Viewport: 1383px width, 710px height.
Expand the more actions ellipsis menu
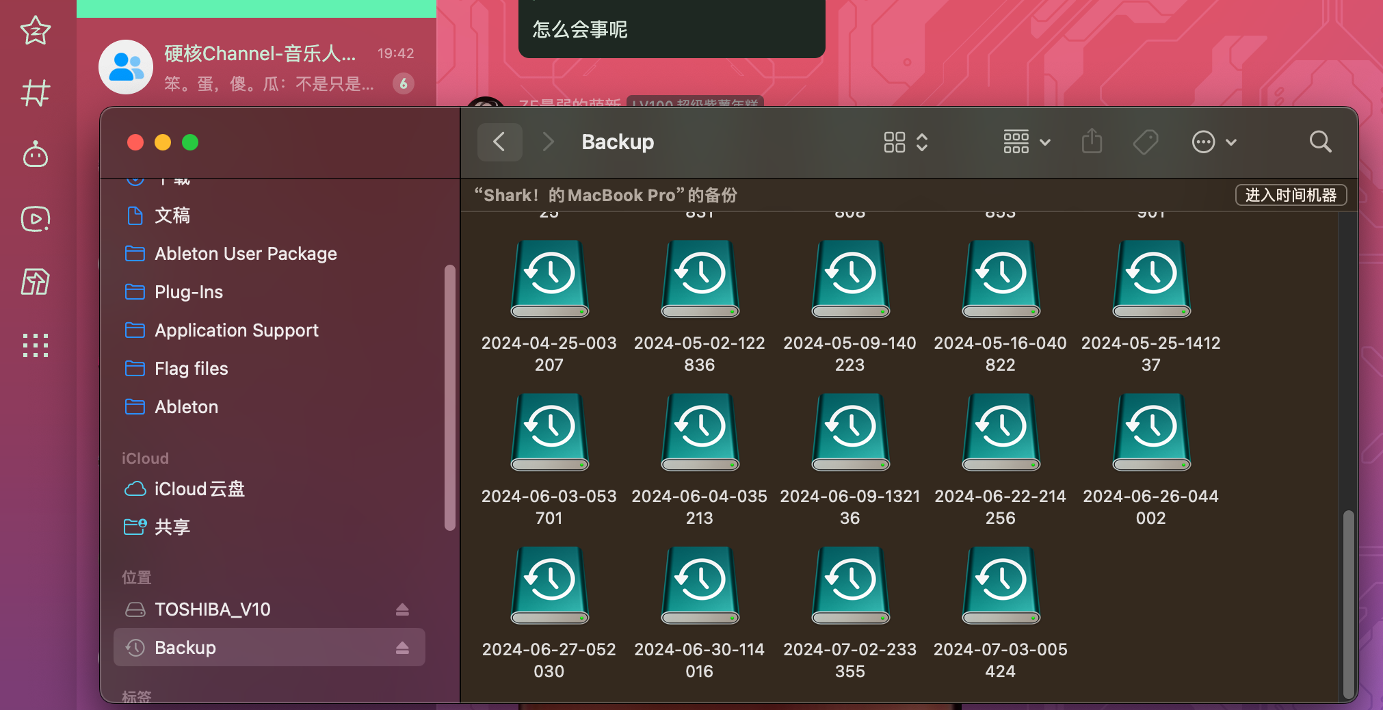point(1213,142)
